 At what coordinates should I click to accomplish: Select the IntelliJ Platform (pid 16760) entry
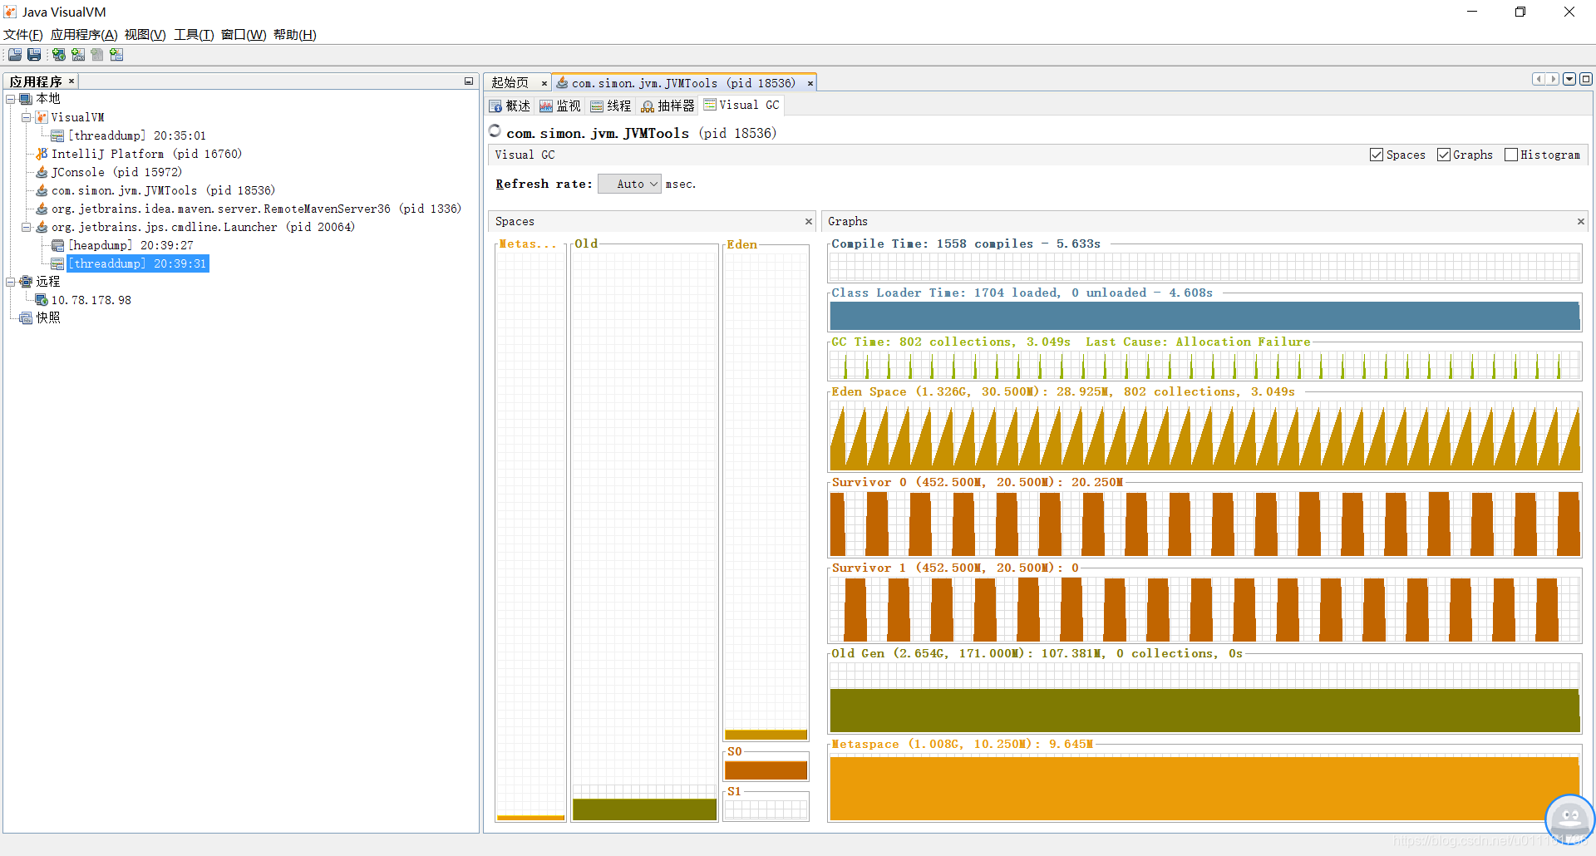[x=146, y=154]
